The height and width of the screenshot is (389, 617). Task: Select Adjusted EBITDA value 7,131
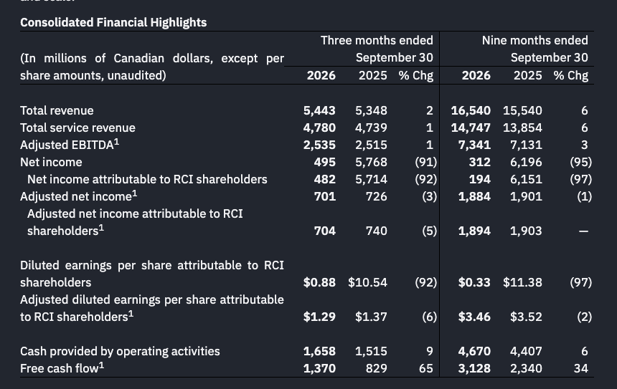[526, 145]
